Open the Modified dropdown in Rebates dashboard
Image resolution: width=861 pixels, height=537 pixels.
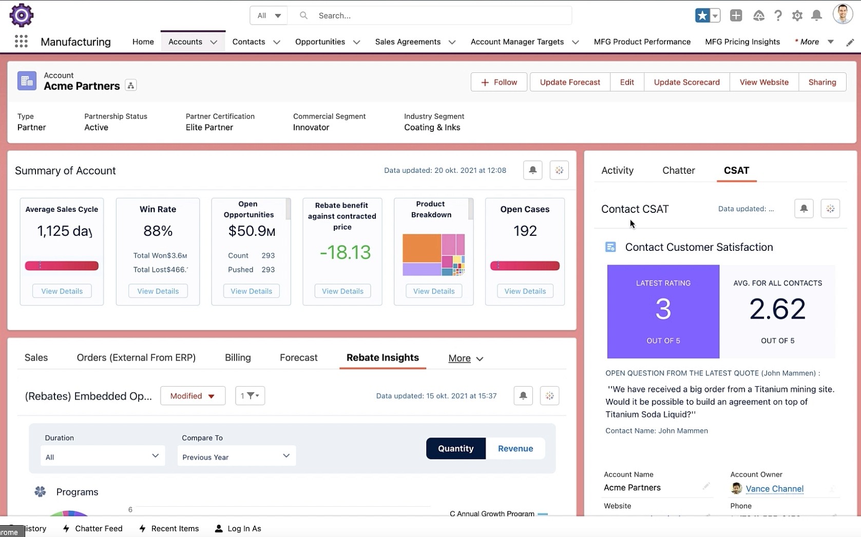193,395
